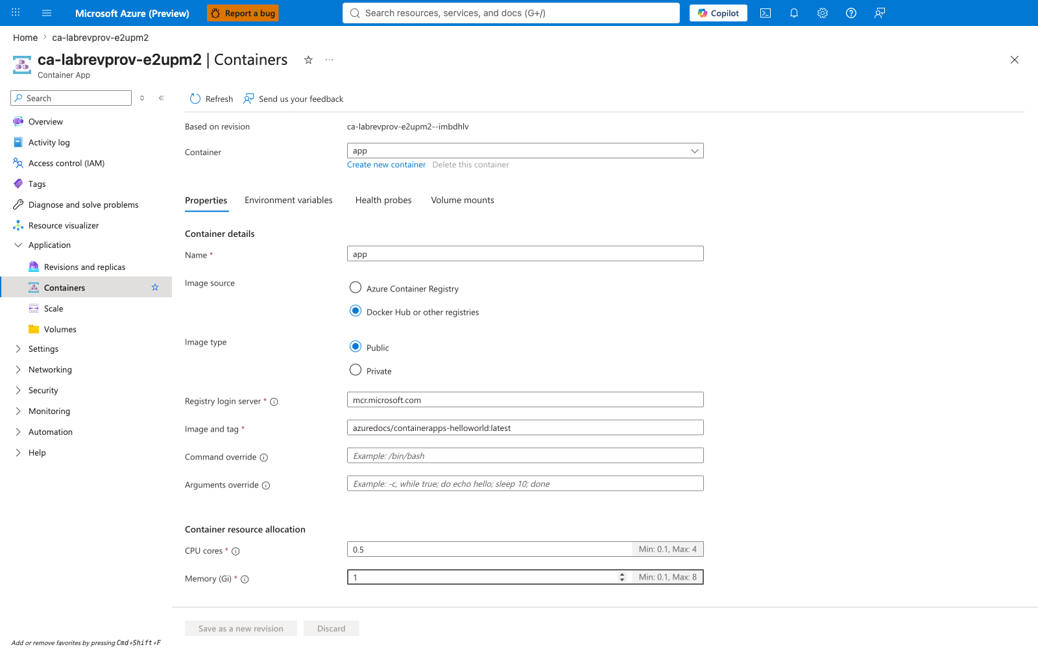Open Copilot
This screenshot has width=1038, height=649.
pos(718,13)
